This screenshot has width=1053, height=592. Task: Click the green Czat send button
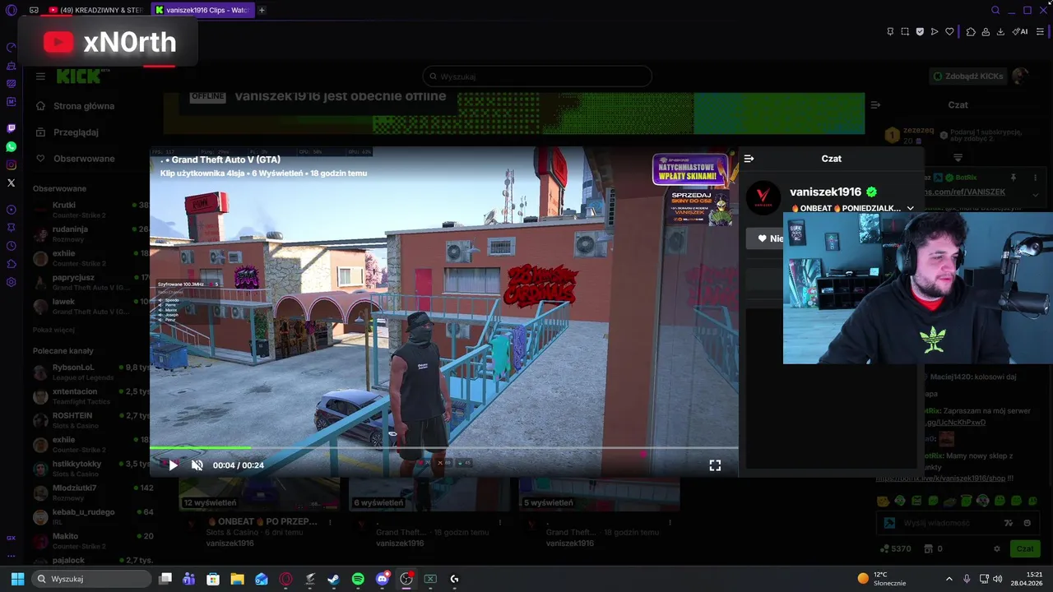click(1024, 548)
